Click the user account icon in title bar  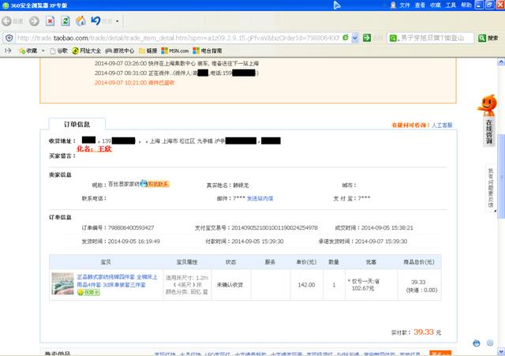tap(393, 6)
